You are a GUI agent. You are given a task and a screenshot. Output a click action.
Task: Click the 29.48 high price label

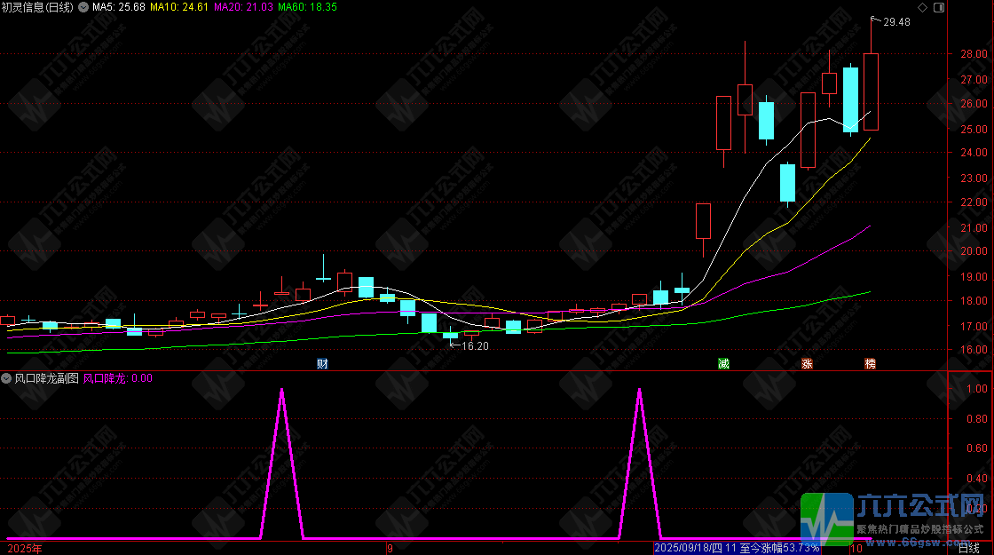pos(896,22)
